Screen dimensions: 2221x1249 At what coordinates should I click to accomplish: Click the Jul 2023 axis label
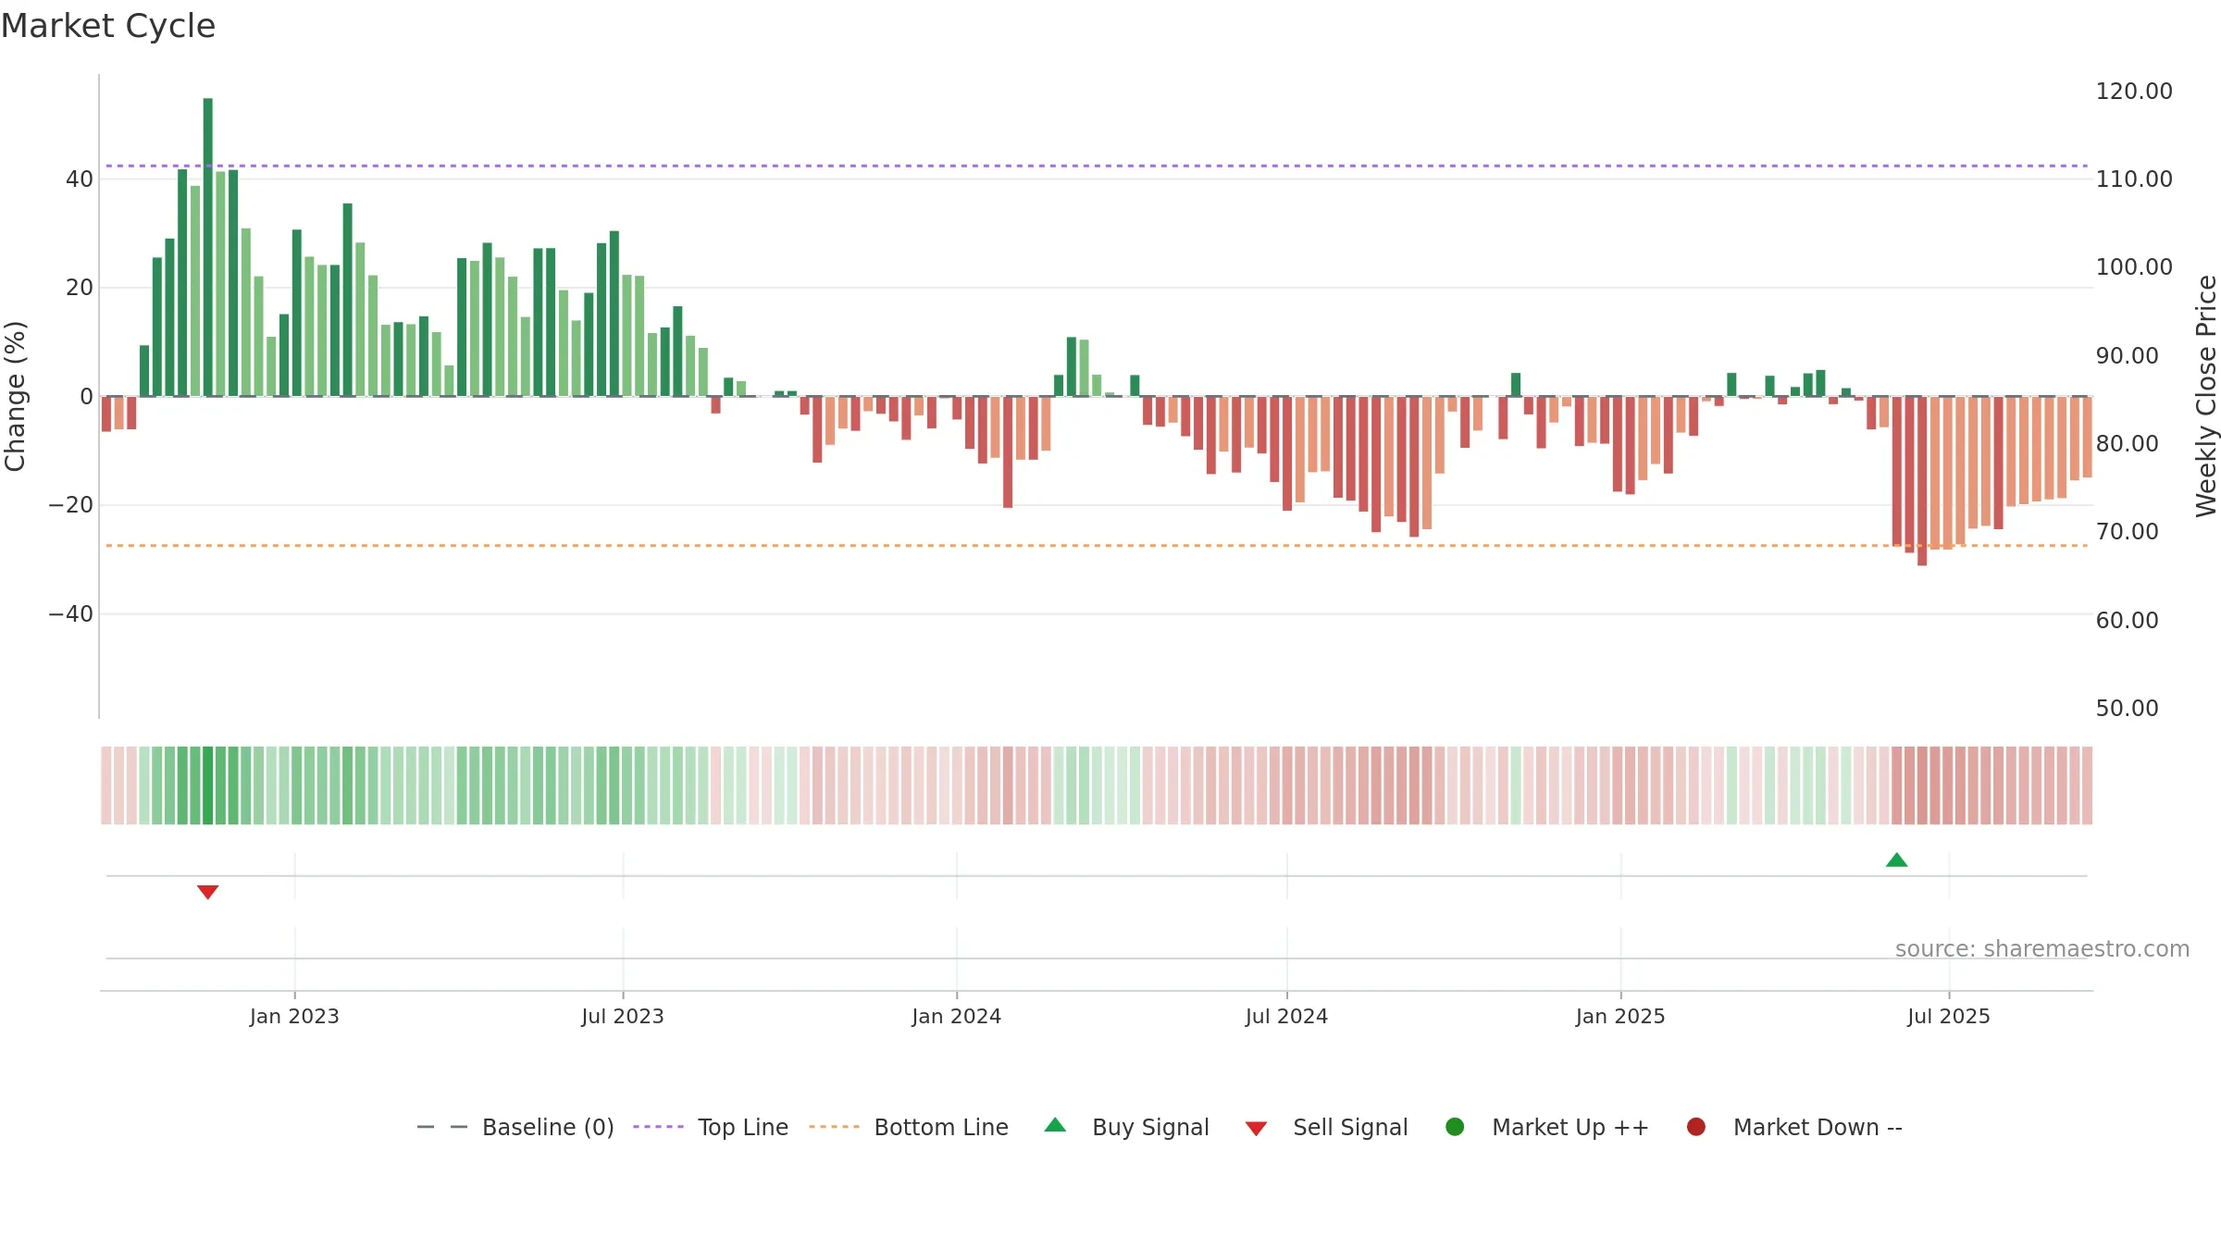(623, 1016)
